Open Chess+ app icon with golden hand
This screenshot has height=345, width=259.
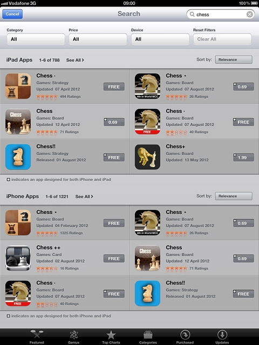click(147, 157)
